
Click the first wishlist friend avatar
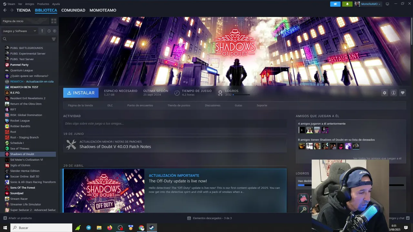(302, 146)
